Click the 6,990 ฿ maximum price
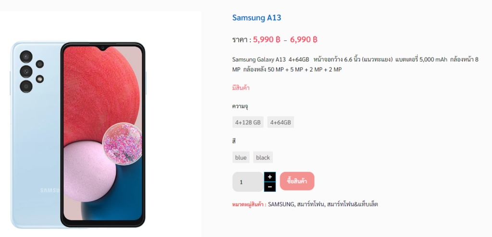Viewport: 492px width, 237px height. pyautogui.click(x=304, y=39)
